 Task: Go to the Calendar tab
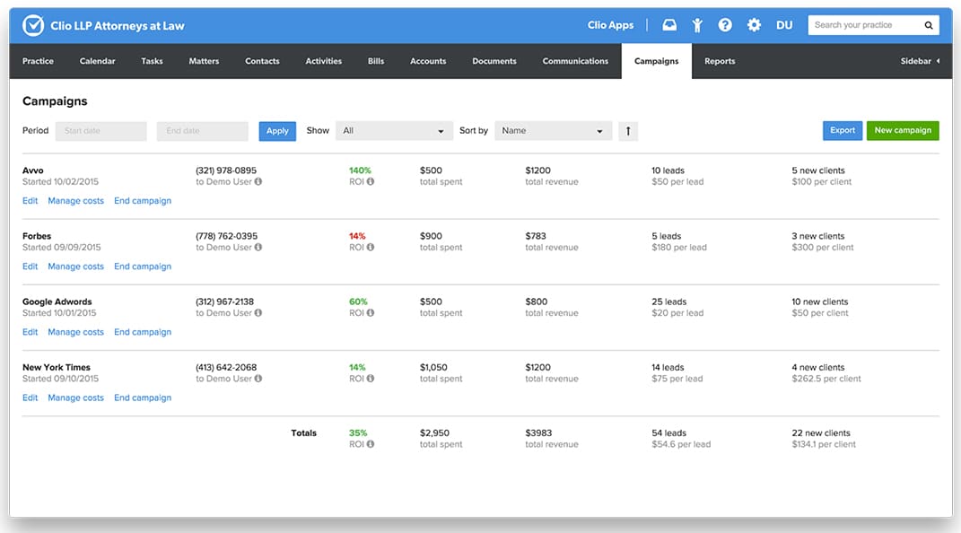pos(98,61)
